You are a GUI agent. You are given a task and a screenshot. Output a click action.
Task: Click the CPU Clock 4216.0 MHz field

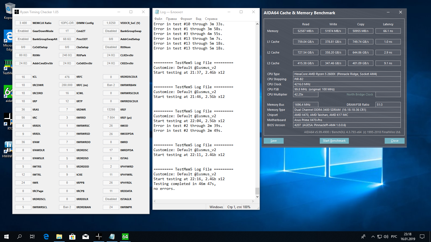tap(347, 84)
